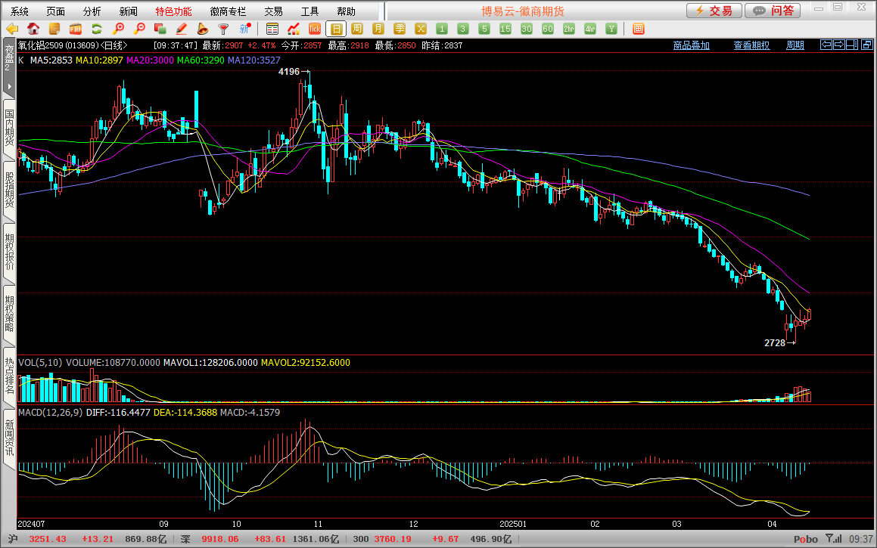Select the 国内期货 side tab
Viewport: 877px width, 548px height.
9,128
